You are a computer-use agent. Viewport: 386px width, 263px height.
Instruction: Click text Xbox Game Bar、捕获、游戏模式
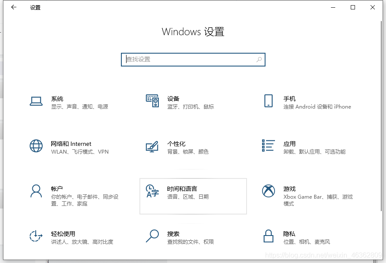pos(318,200)
